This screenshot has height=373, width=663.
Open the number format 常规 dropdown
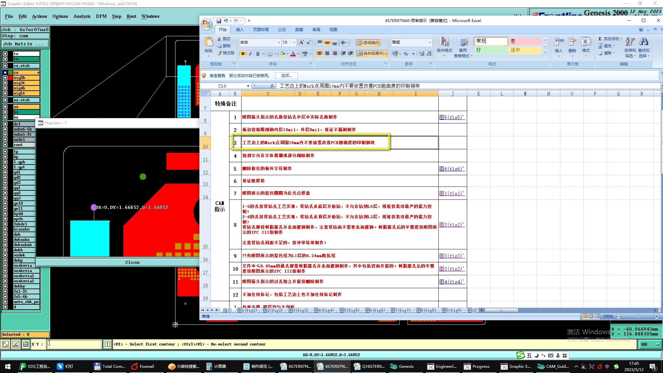(x=430, y=42)
